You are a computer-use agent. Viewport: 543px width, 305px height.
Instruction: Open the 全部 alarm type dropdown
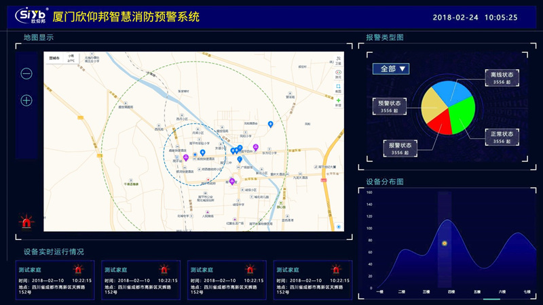point(391,69)
